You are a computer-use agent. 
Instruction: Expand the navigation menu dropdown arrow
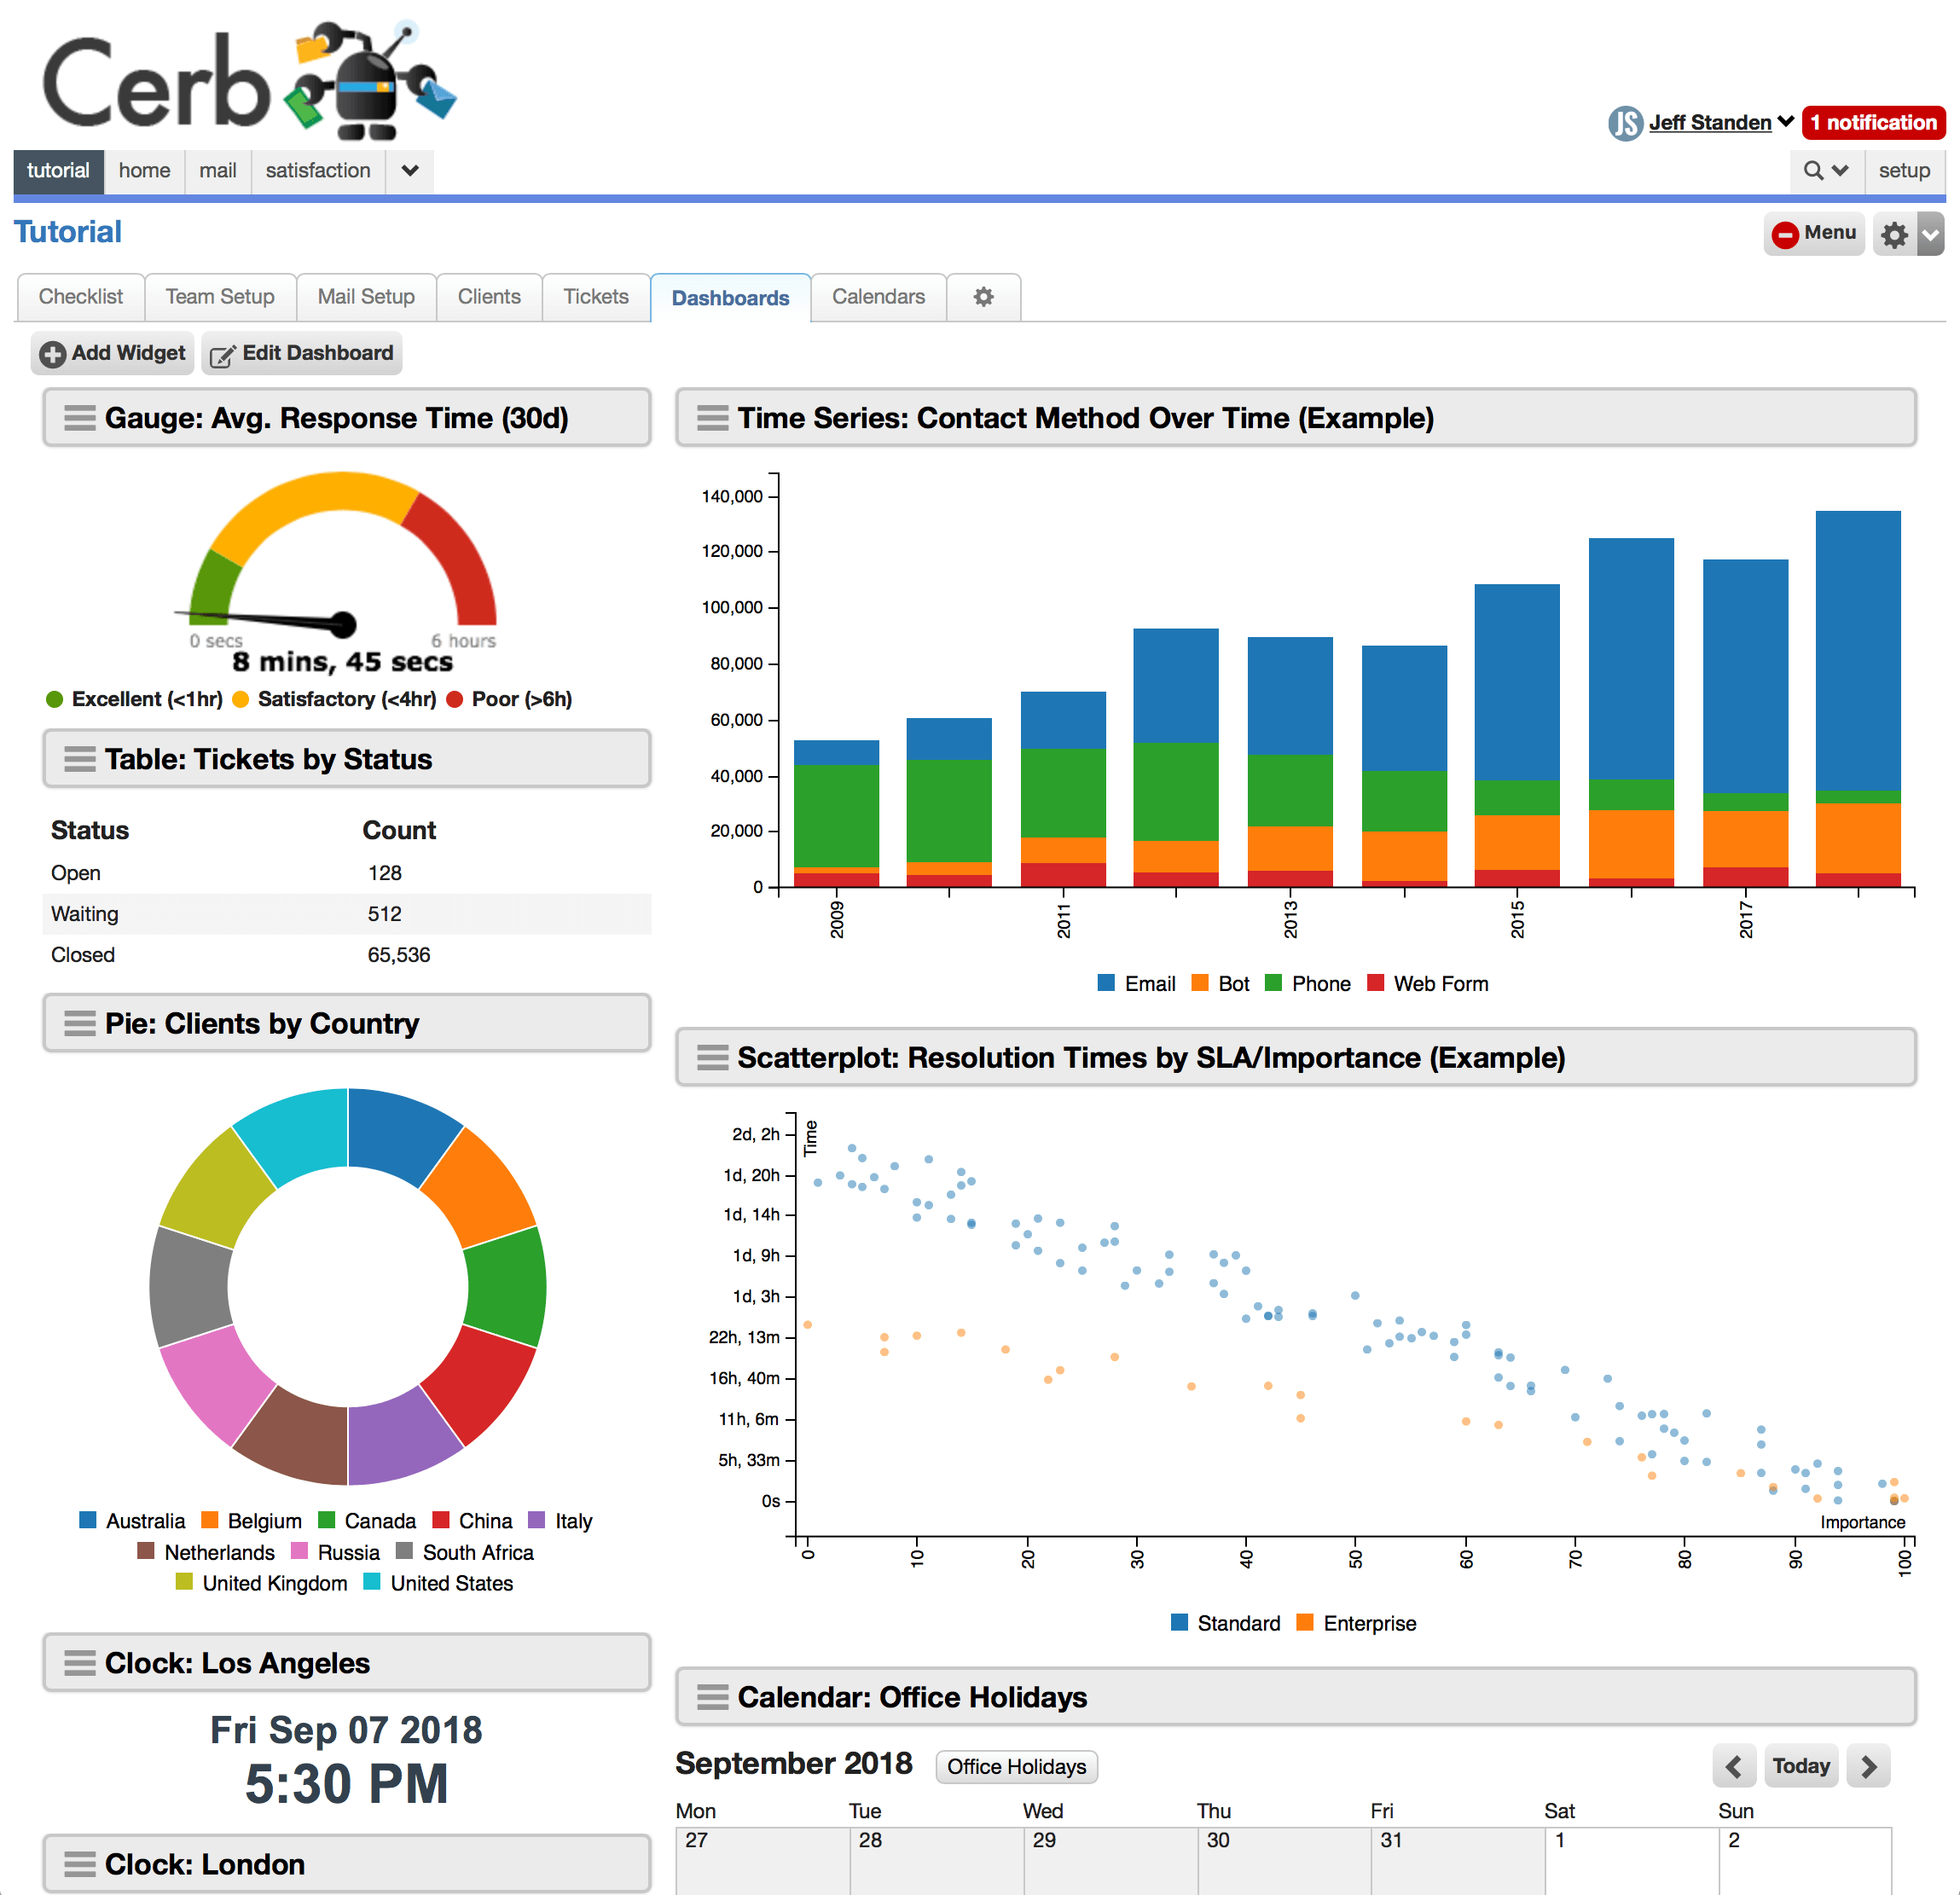(x=410, y=171)
